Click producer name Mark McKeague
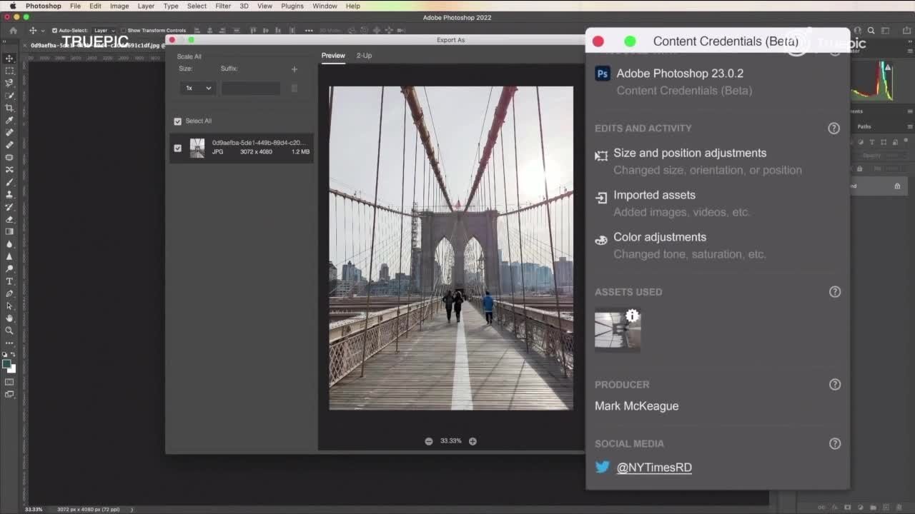 tap(637, 406)
